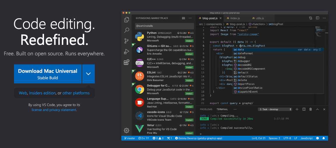Open the '2: Task - develop' terminal selector
Screen dimensions: 336x148
pos(275,109)
